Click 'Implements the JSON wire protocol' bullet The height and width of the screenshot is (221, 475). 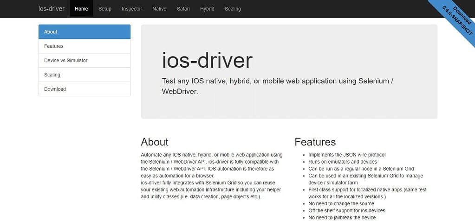[x=347, y=155]
